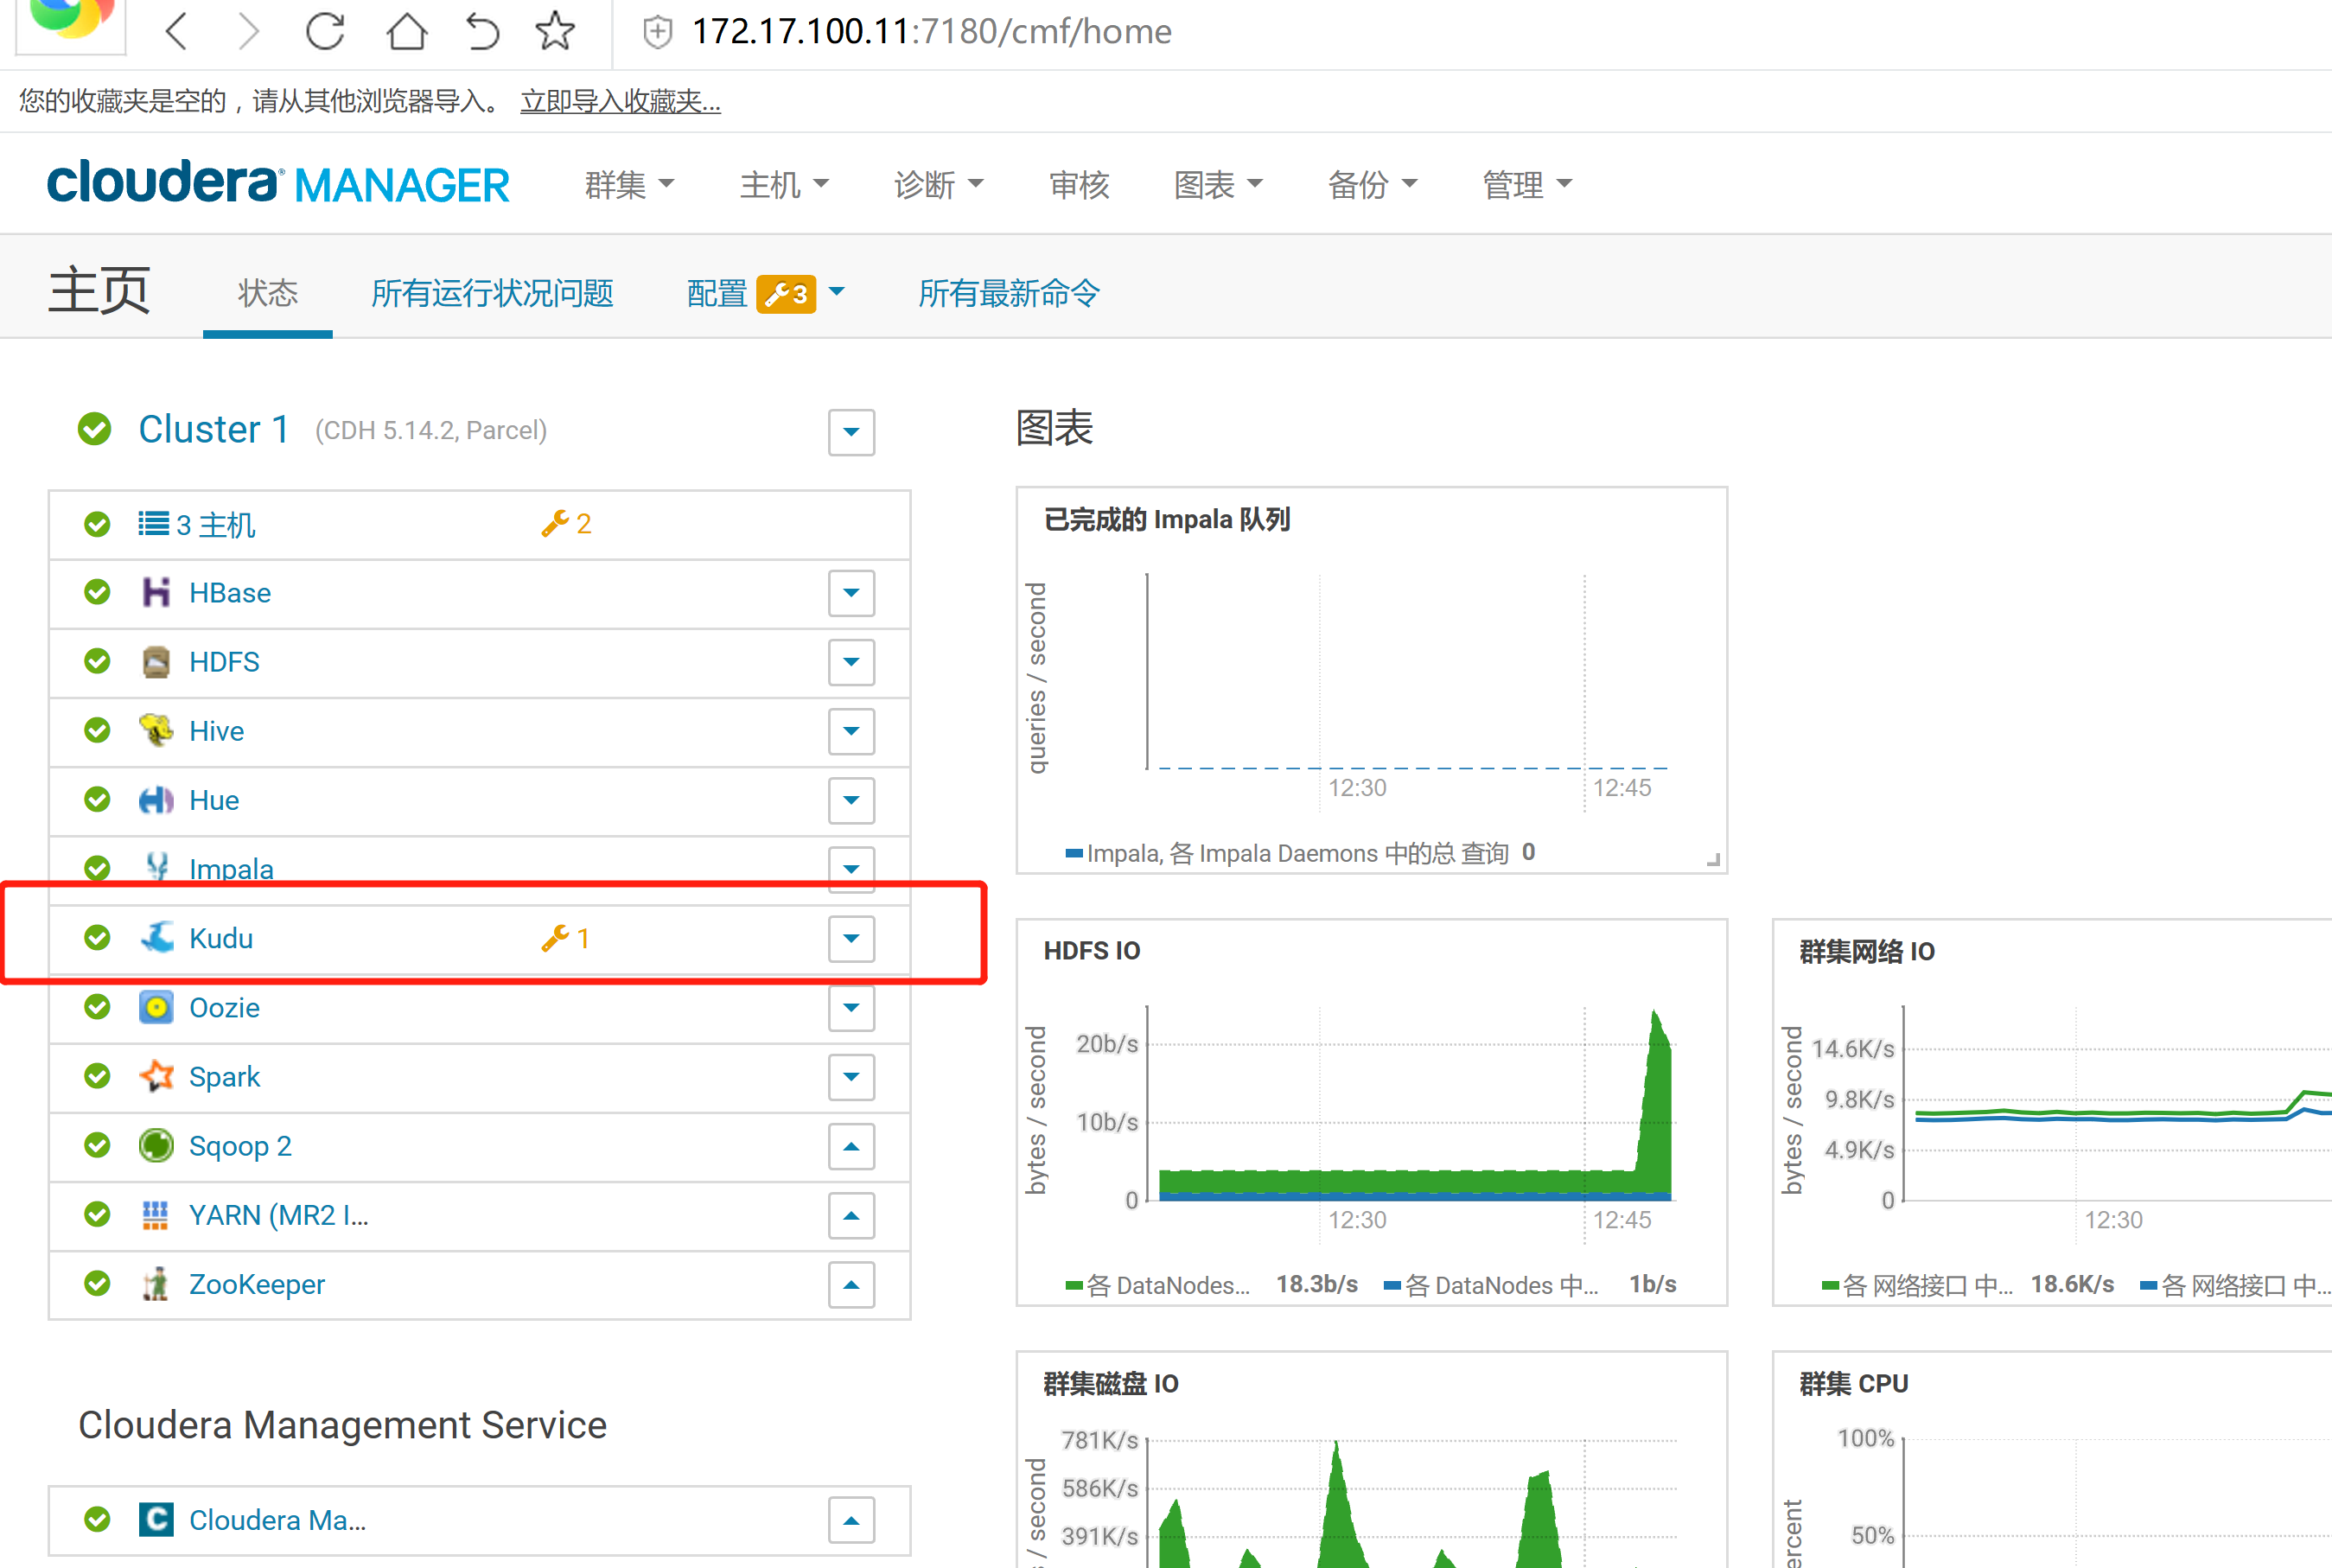Open the ZooKeeper actions dropdown

tap(851, 1284)
